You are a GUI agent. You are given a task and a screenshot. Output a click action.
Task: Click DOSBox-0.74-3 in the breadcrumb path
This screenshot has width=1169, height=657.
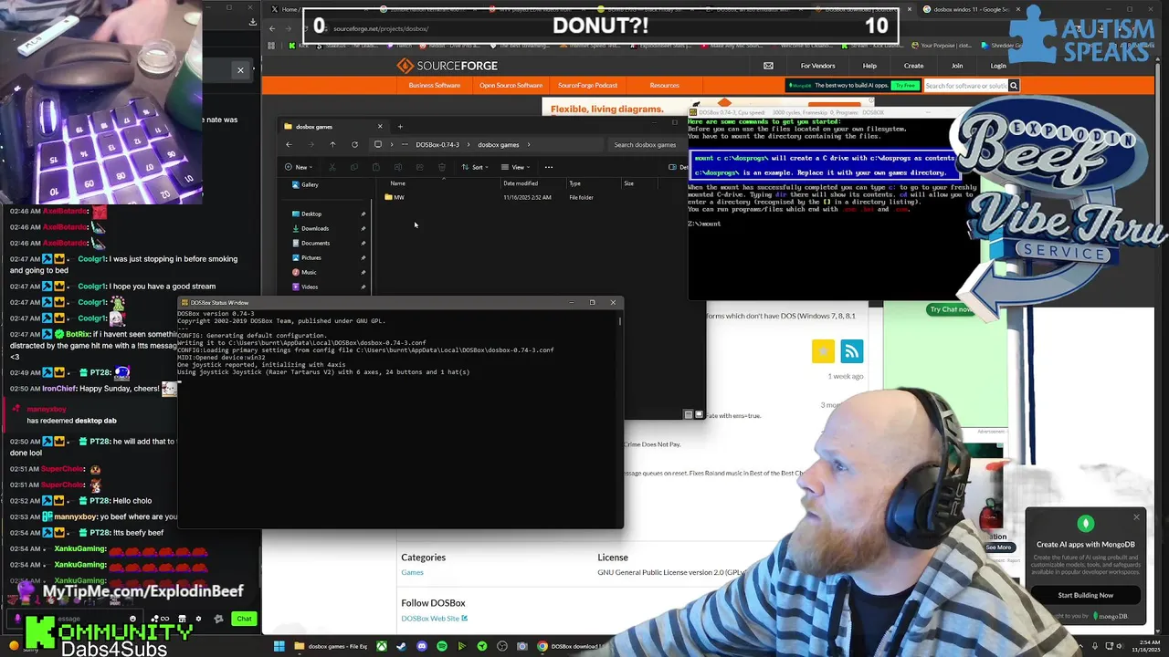[437, 144]
